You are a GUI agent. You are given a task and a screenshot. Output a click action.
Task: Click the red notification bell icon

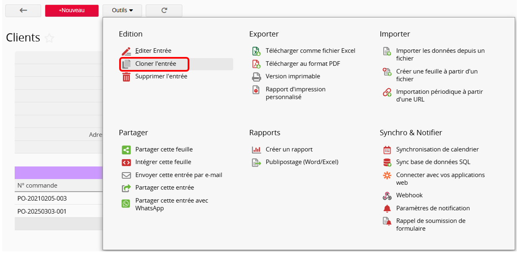387,209
